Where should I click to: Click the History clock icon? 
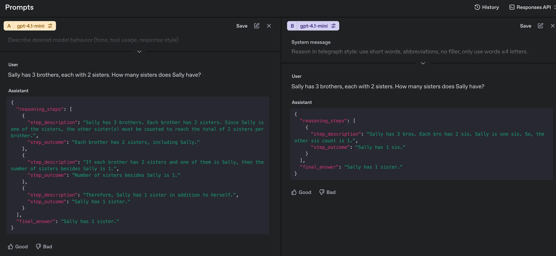pos(477,7)
